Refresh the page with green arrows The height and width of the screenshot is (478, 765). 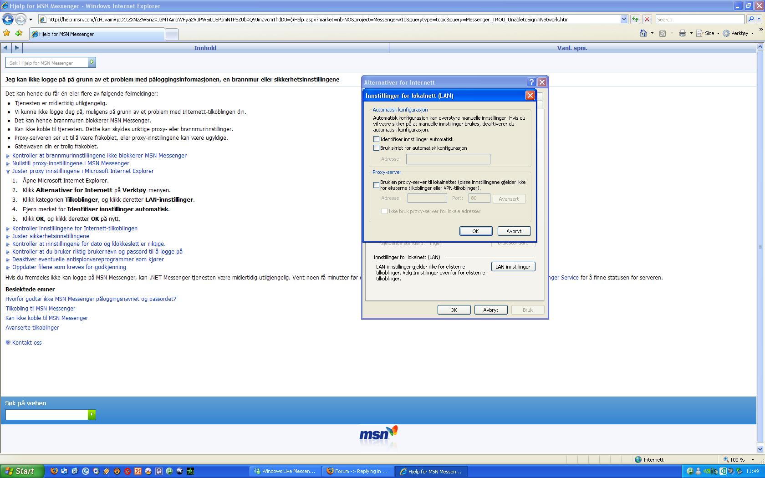[x=635, y=19]
